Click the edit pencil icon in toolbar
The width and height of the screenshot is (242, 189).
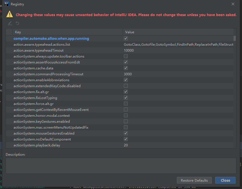pos(10,23)
